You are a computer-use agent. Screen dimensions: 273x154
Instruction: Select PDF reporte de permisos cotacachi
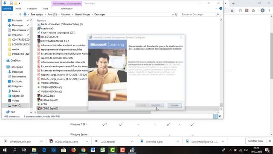pyautogui.click(x=57, y=58)
